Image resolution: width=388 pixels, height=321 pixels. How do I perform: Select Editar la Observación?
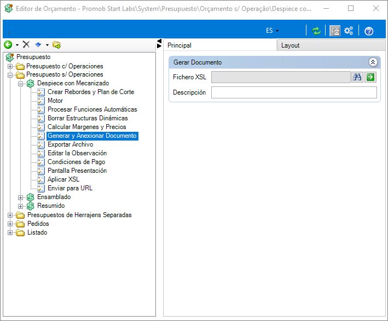[x=77, y=153]
